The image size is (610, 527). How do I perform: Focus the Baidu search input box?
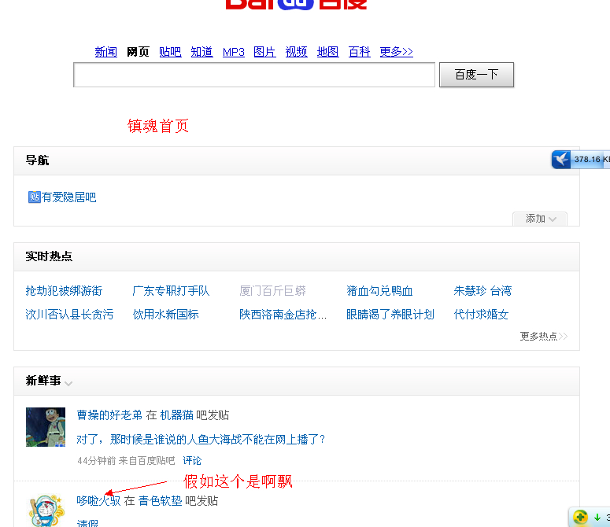(x=254, y=75)
